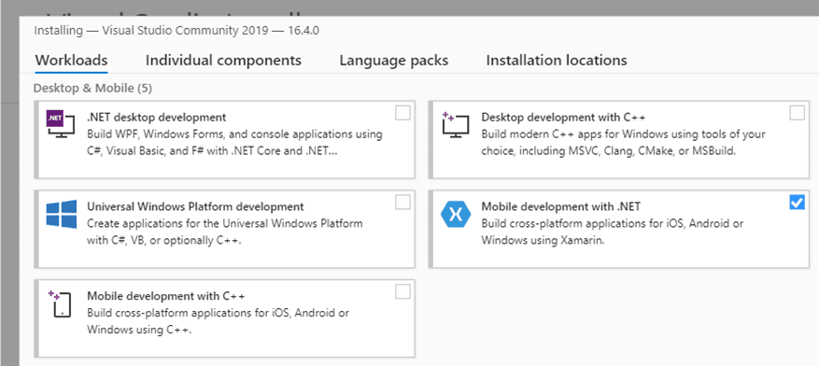Click the 'Universal Windows Platform development' title
The width and height of the screenshot is (819, 366).
click(x=195, y=206)
